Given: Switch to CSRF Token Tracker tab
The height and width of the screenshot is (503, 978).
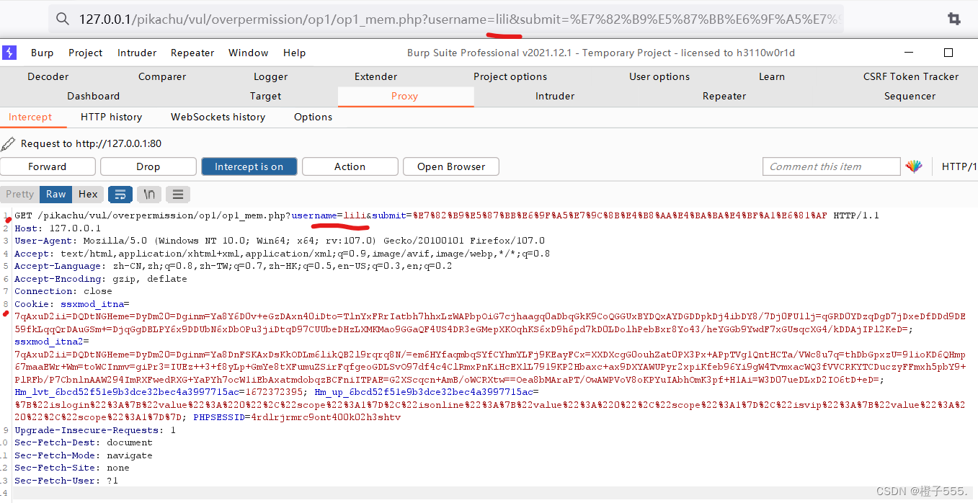Looking at the screenshot, I should (911, 76).
